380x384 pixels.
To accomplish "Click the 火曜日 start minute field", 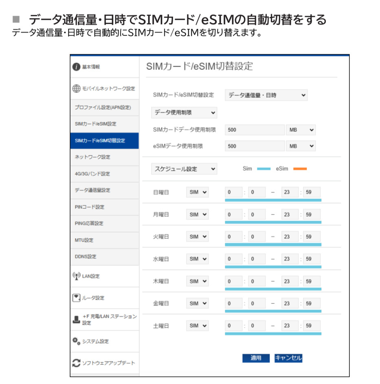I will tap(257, 236).
